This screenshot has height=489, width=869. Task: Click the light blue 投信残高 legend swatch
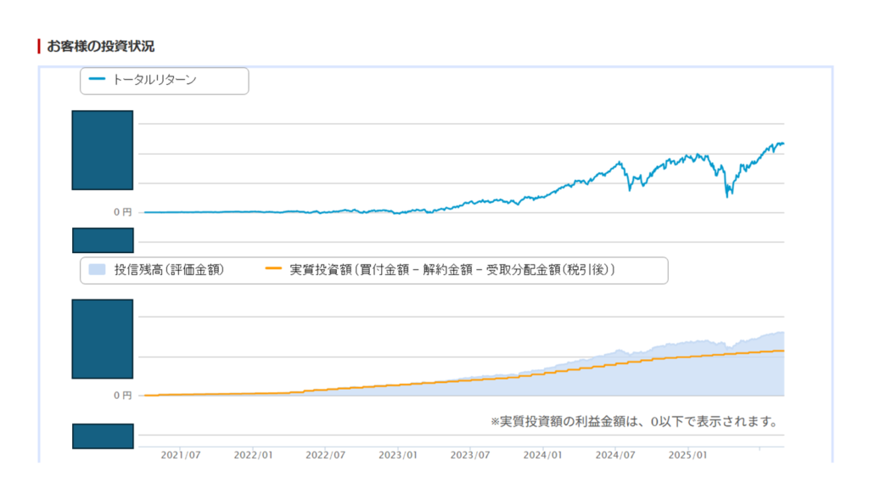(x=97, y=270)
